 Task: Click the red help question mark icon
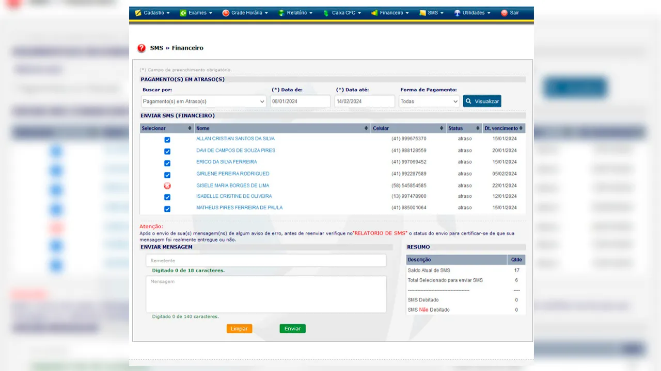141,48
